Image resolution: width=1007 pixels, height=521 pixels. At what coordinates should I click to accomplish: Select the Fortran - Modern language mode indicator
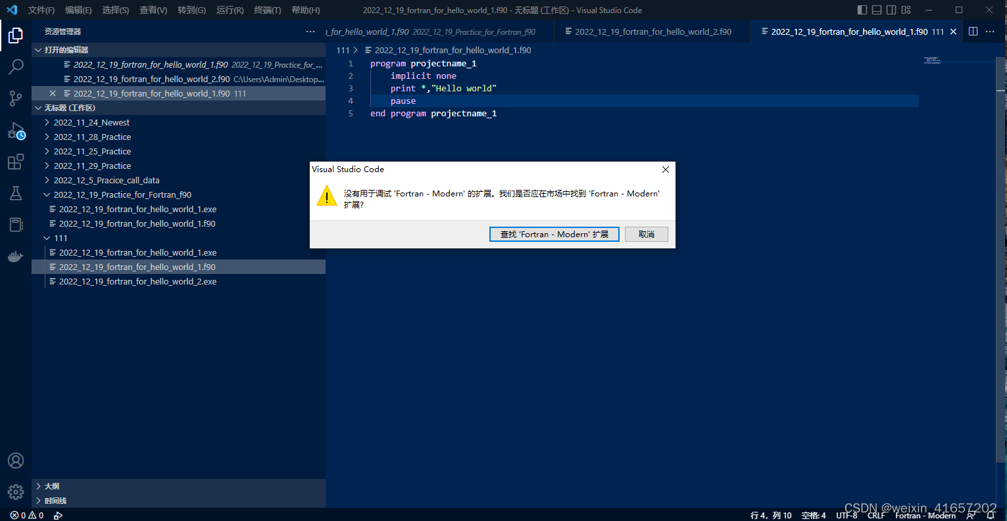point(925,515)
